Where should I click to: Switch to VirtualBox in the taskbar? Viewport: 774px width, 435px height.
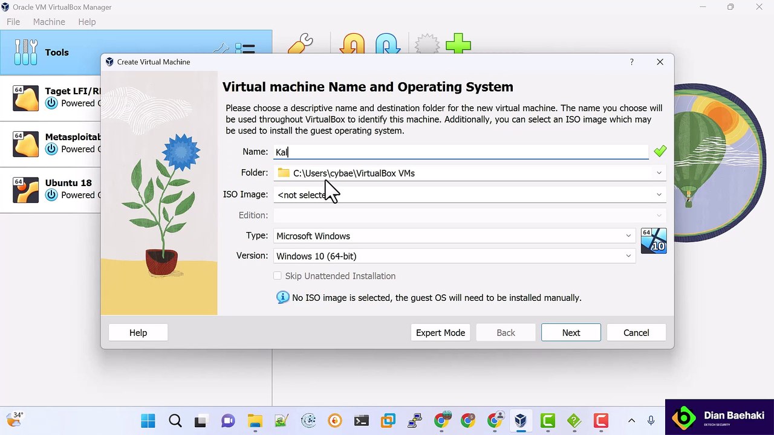(x=521, y=420)
